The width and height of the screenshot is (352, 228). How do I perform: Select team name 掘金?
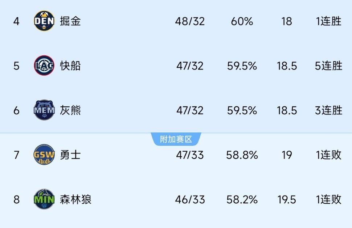pyautogui.click(x=70, y=21)
